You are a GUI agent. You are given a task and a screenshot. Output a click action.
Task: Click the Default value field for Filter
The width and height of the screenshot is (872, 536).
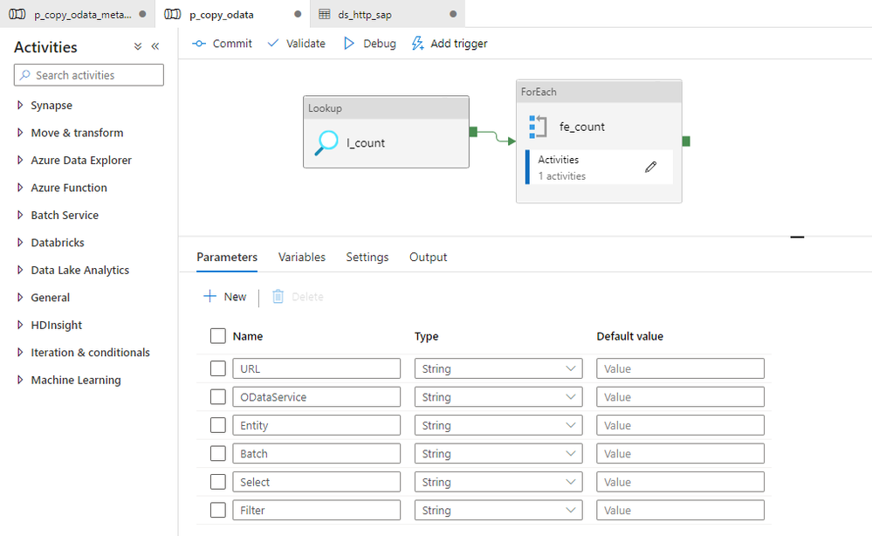click(x=680, y=511)
